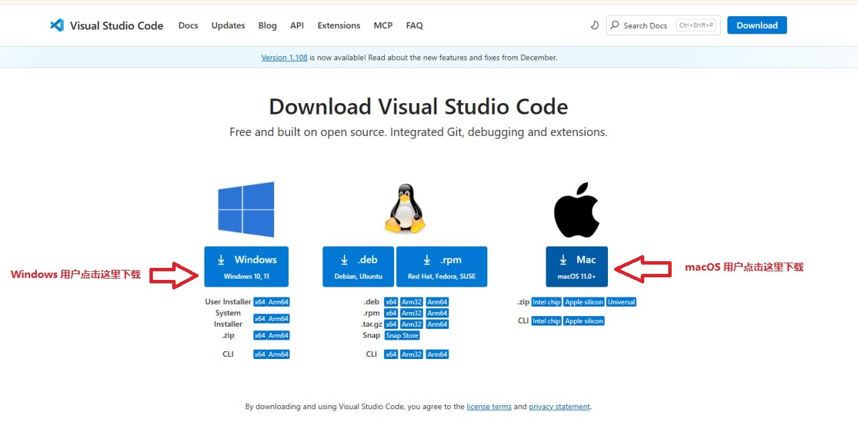Download the .deb package for Debian, Ubuntu
The image size is (858, 432).
[358, 267]
